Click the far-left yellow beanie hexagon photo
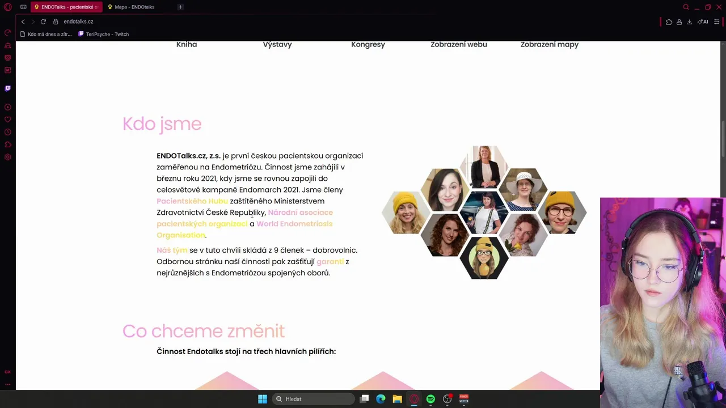 point(405,212)
